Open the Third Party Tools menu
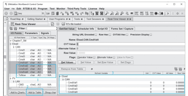 pos(77,9)
